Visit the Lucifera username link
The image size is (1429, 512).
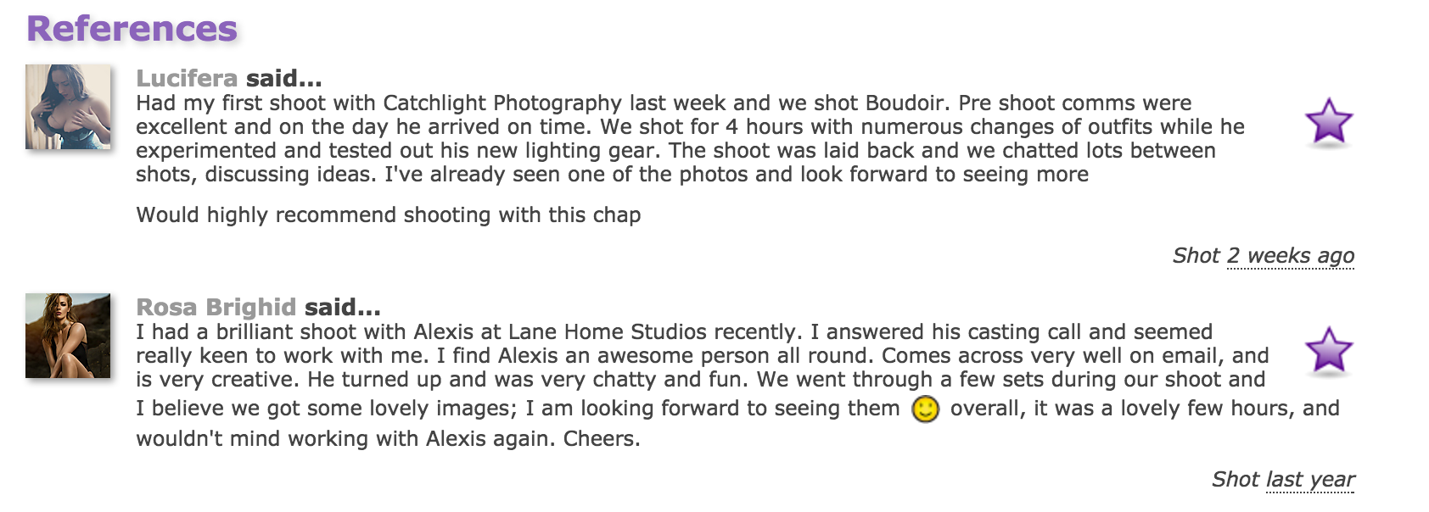[187, 78]
